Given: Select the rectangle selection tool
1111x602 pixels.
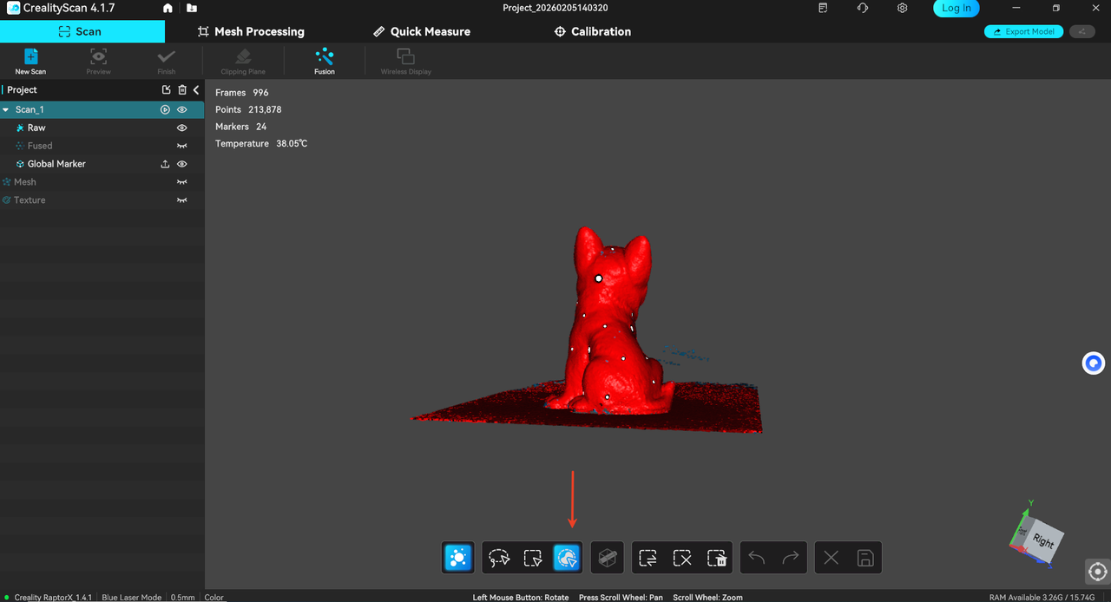Looking at the screenshot, I should pyautogui.click(x=533, y=558).
